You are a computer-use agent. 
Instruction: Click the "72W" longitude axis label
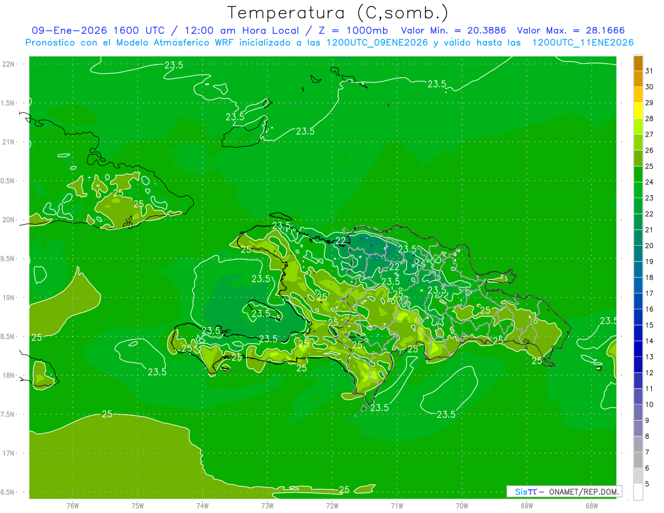[x=333, y=505]
